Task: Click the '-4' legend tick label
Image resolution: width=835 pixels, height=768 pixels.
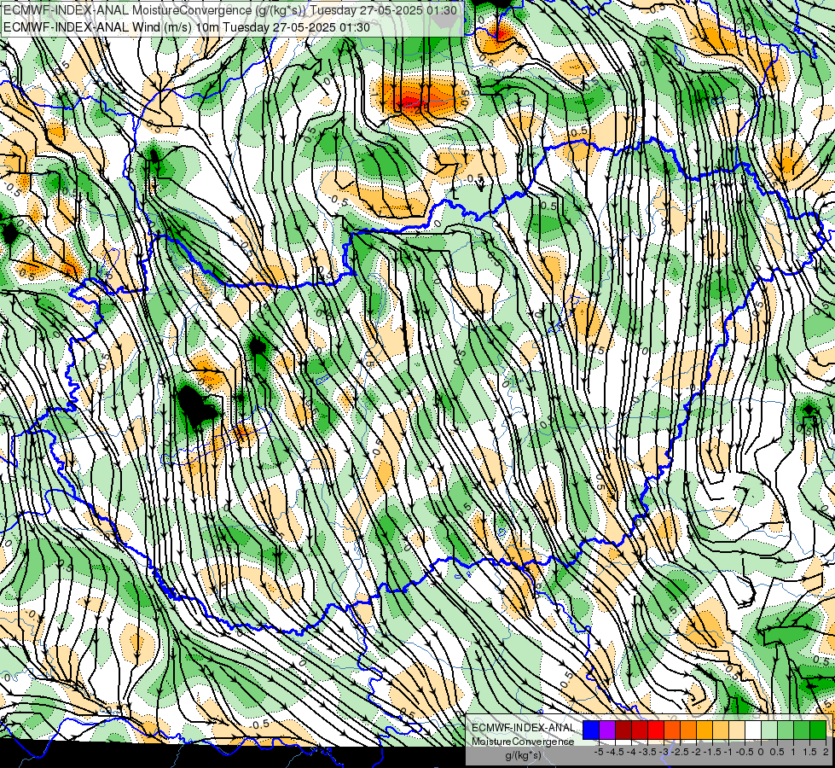Action: [x=631, y=752]
